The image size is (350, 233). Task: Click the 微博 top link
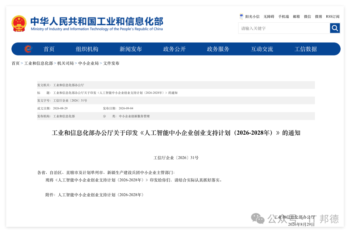point(318,17)
